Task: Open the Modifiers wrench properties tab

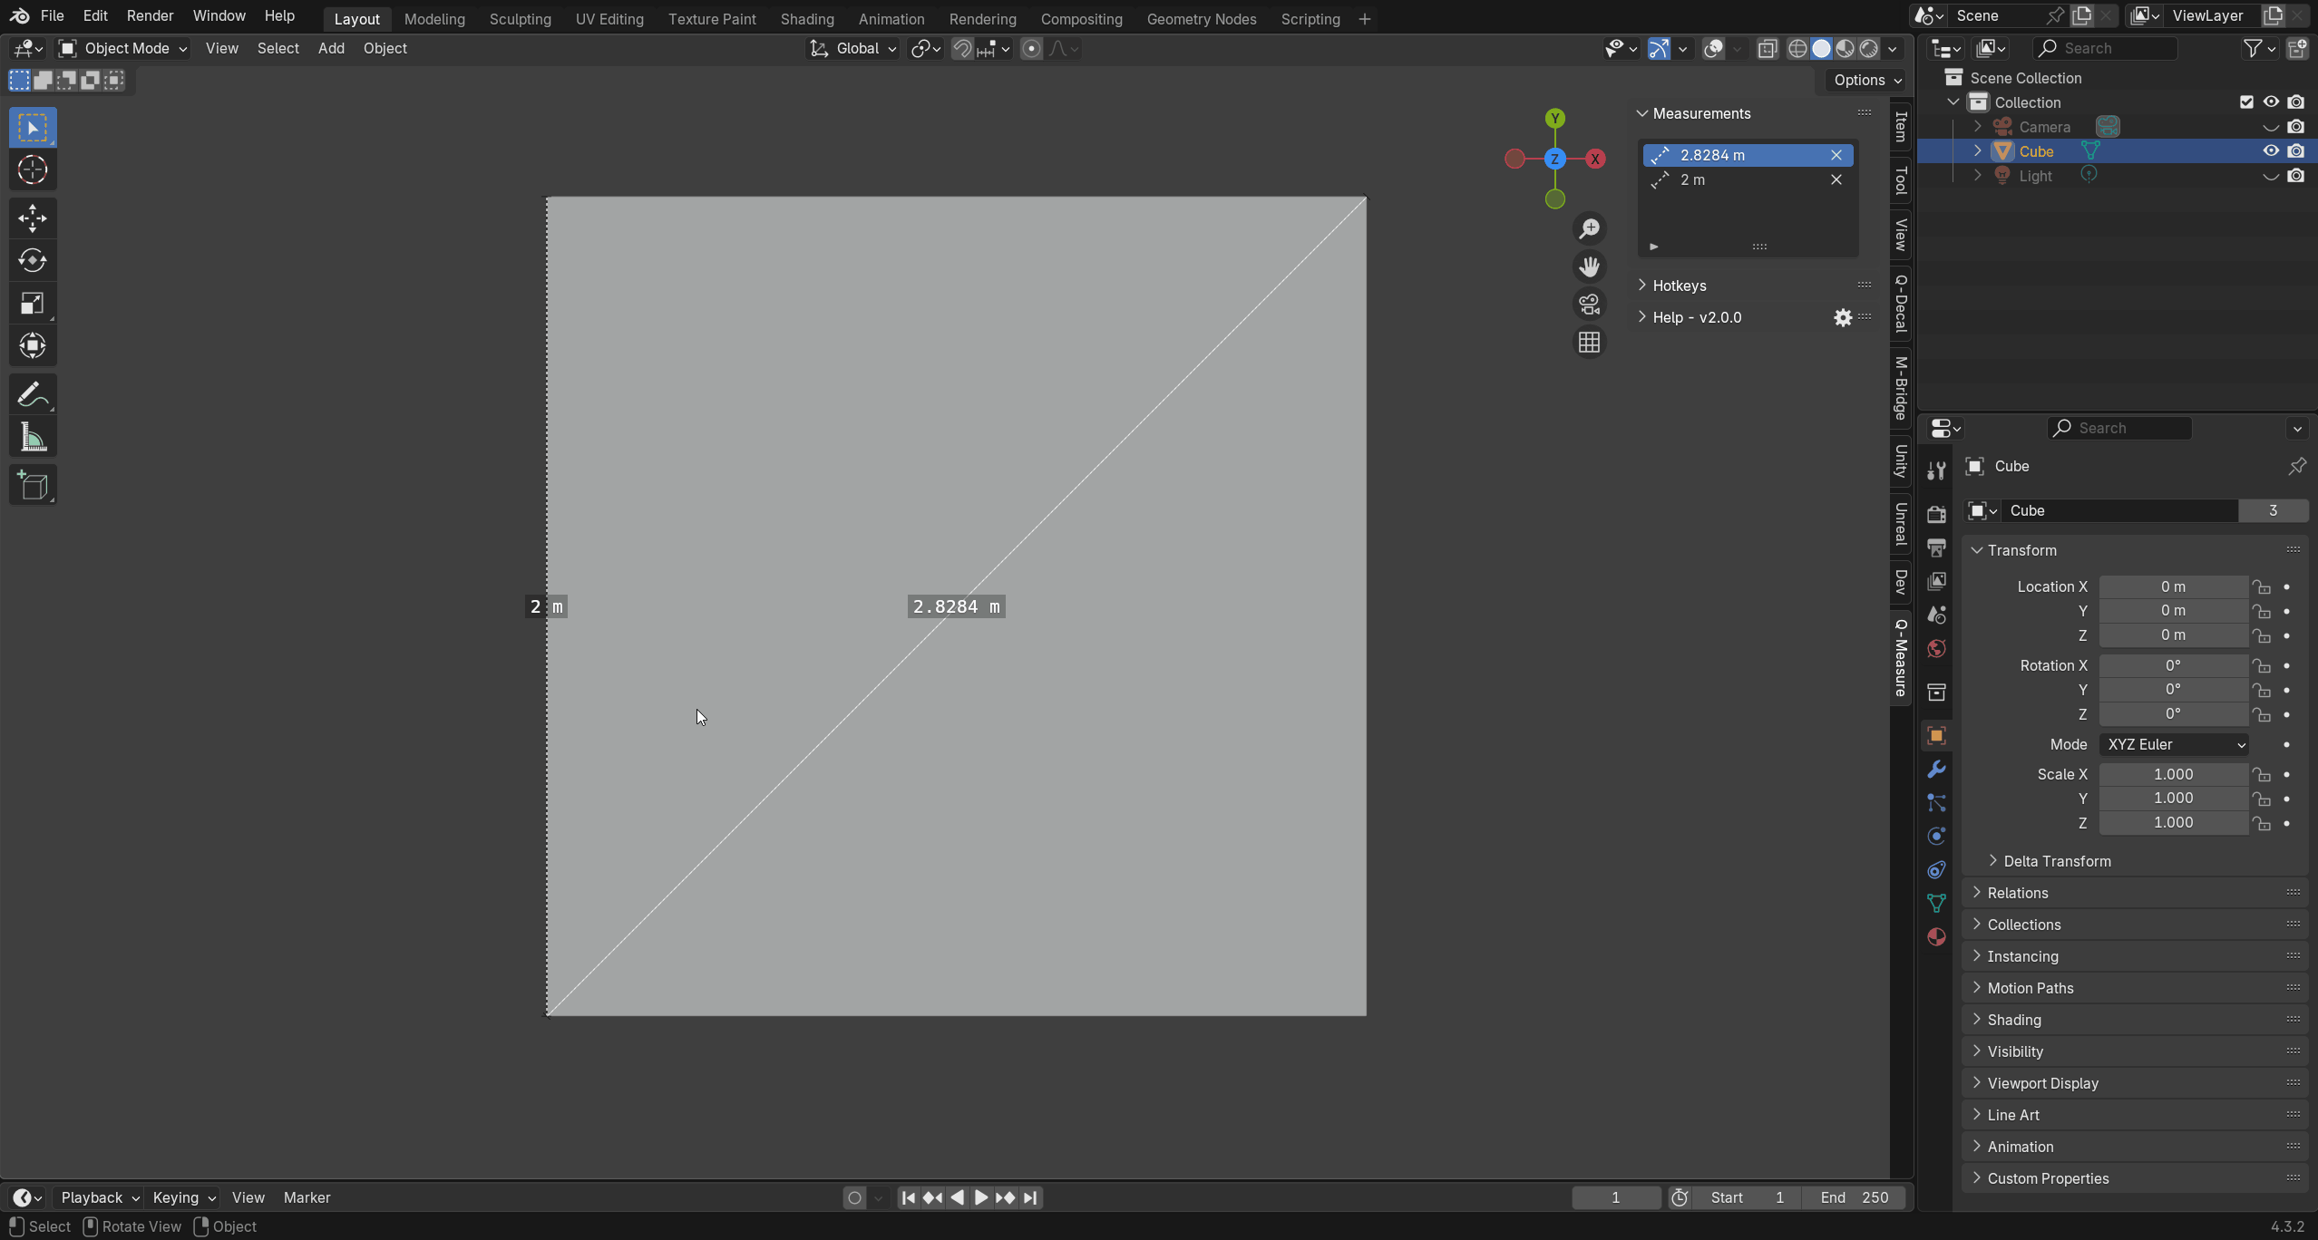Action: point(1936,770)
